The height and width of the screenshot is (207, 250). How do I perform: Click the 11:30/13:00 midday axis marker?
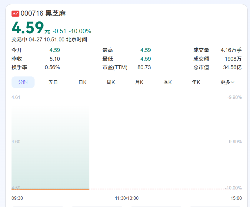(127, 198)
